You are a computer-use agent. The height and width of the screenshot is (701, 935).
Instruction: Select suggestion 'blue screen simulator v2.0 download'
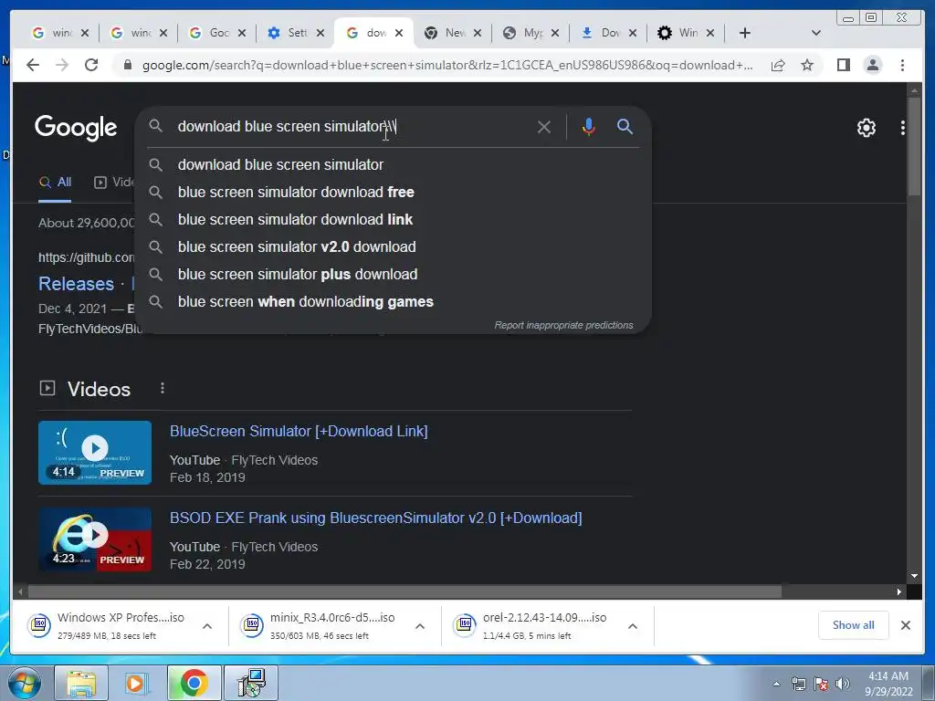[394, 246]
